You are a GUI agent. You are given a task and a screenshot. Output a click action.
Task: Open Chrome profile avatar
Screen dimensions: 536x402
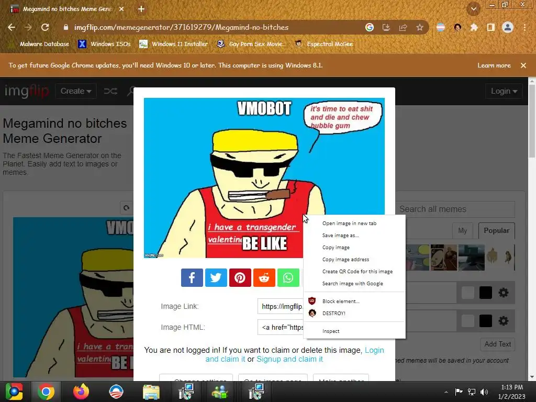pos(508,27)
